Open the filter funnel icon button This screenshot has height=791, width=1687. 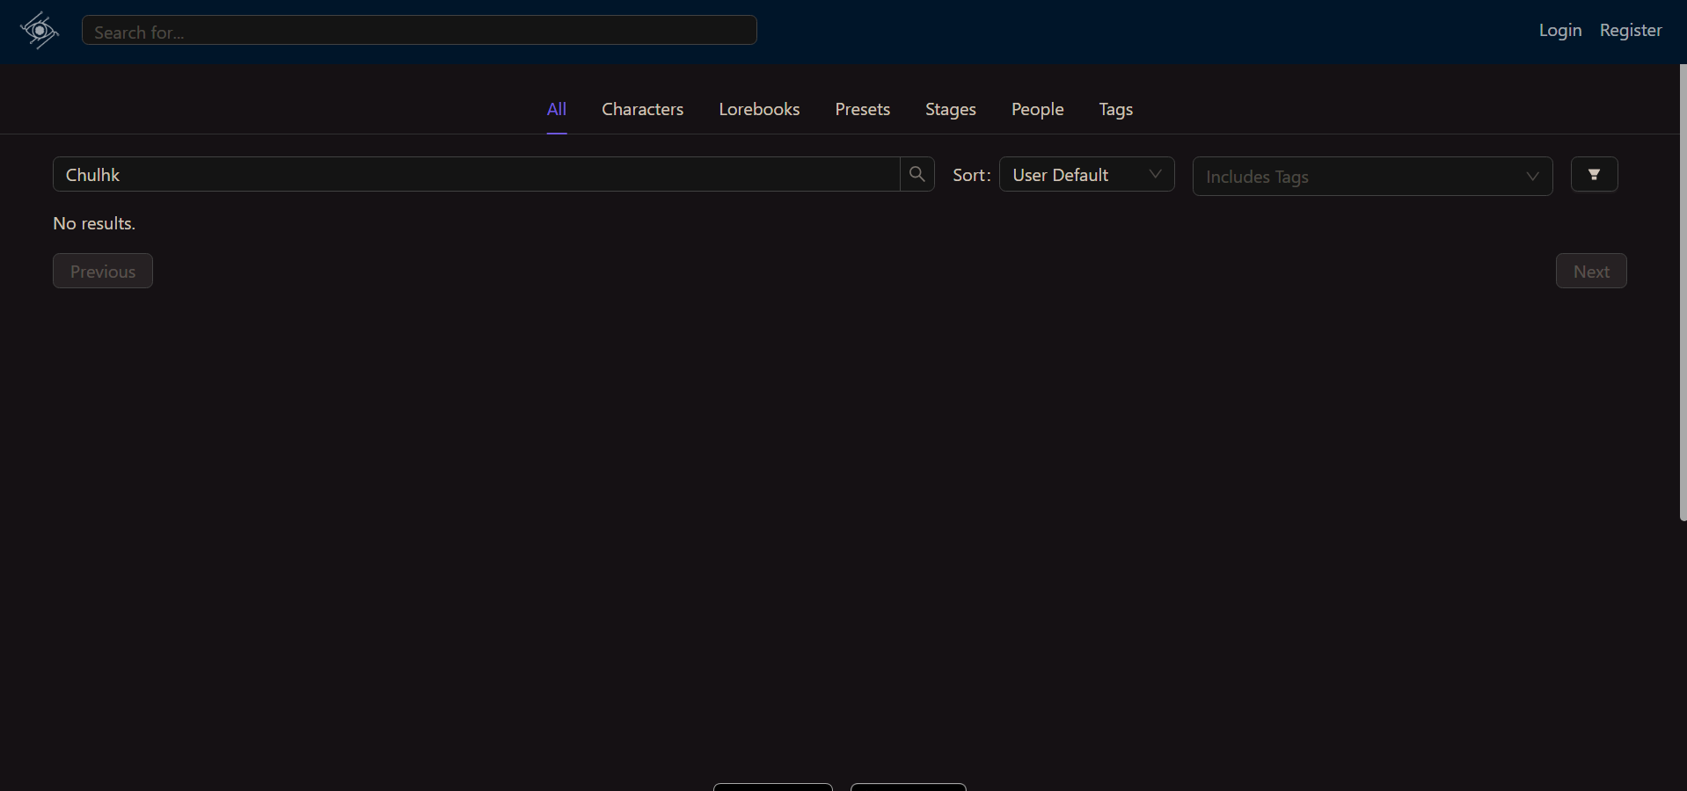(1594, 174)
